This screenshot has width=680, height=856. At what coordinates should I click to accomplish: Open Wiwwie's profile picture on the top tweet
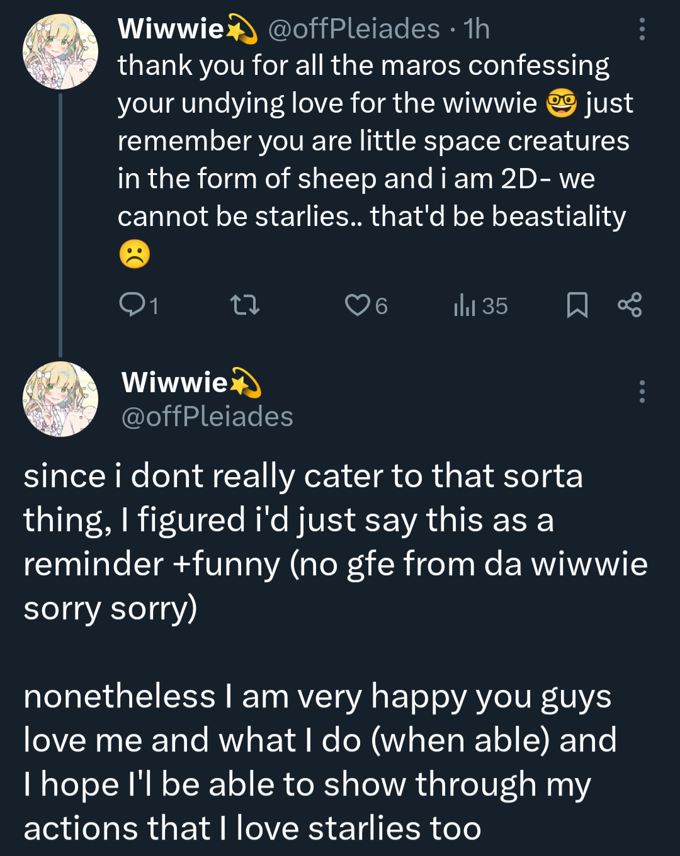[60, 52]
